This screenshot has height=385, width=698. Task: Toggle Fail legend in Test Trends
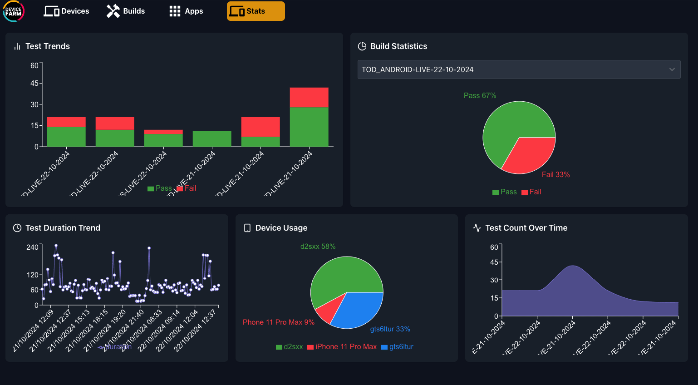[x=187, y=188]
